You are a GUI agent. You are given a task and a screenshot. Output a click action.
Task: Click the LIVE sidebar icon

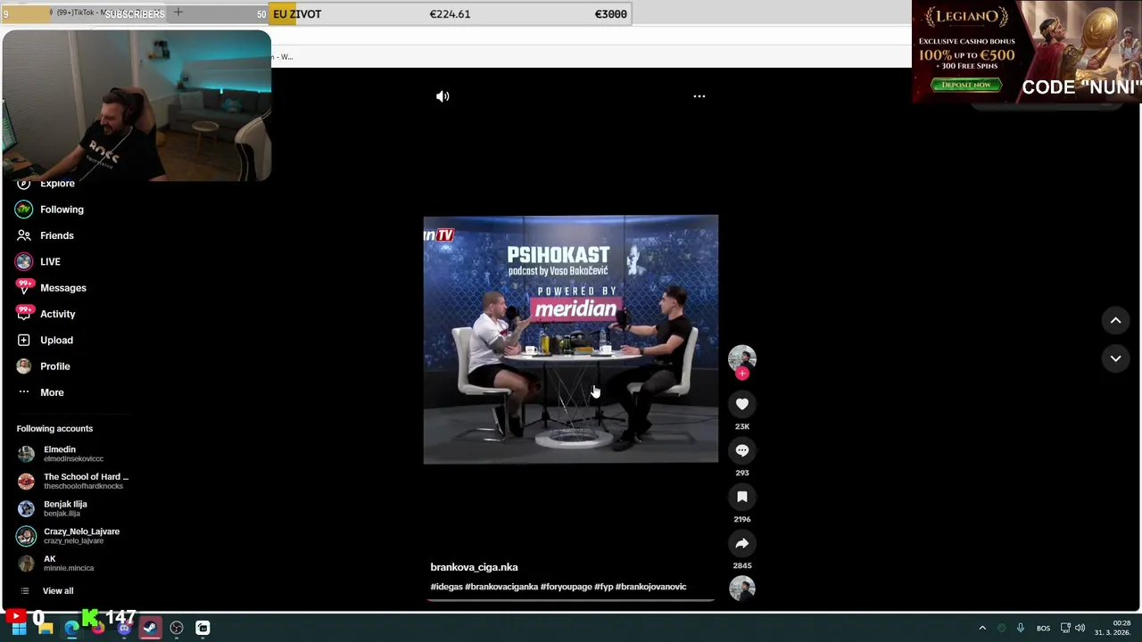pos(24,261)
